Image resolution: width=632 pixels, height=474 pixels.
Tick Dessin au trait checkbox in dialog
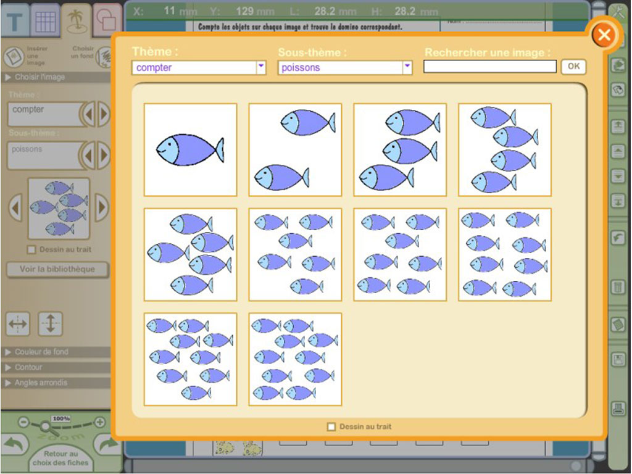coord(331,426)
